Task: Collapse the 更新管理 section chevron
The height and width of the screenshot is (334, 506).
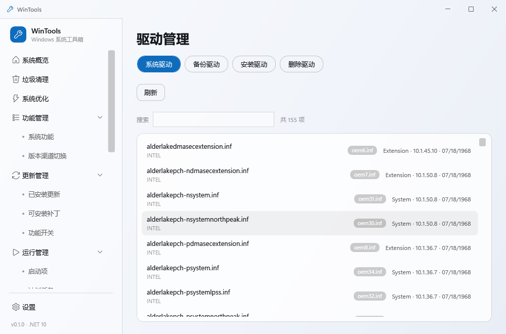Action: tap(100, 175)
